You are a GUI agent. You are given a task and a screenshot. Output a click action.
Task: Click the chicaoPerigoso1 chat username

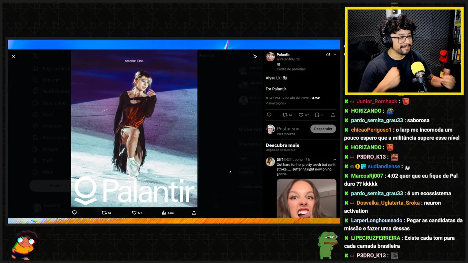click(371, 130)
